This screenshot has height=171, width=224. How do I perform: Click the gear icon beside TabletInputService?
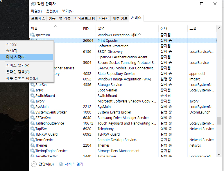33,123
